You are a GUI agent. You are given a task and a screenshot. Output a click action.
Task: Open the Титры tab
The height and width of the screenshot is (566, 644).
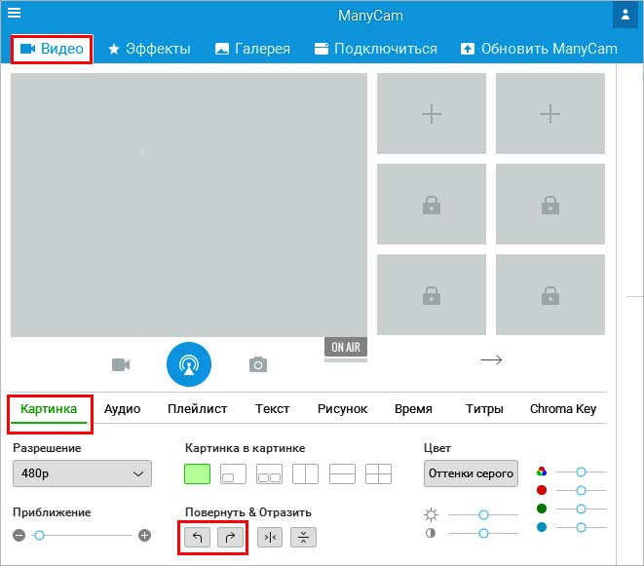484,409
